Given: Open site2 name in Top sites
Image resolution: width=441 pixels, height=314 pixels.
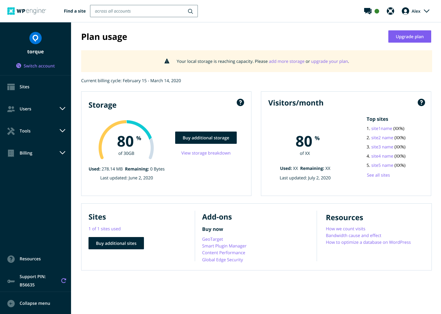Looking at the screenshot, I should tap(382, 138).
